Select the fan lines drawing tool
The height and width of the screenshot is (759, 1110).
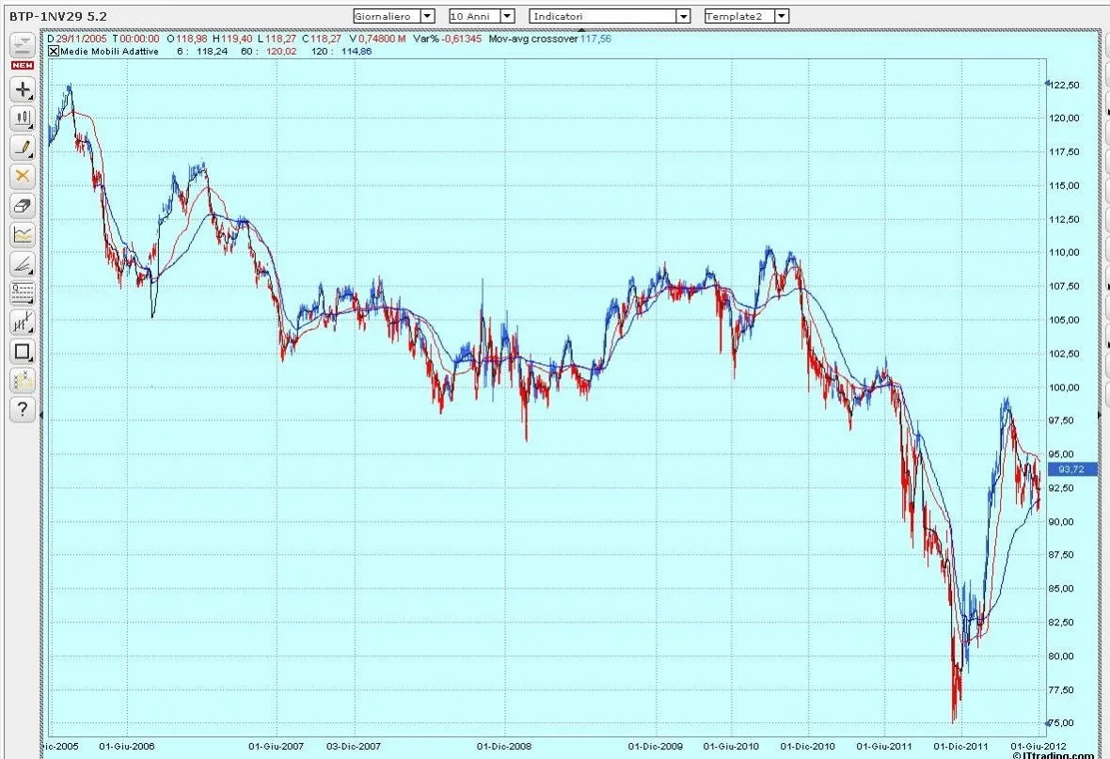click(x=22, y=263)
